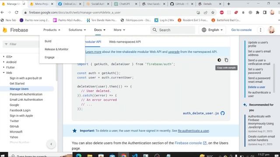Collapse the left navigation panel
This screenshot has height=157, width=280.
(51, 144)
